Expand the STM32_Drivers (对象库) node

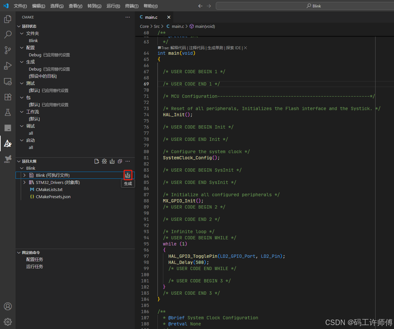coord(24,182)
